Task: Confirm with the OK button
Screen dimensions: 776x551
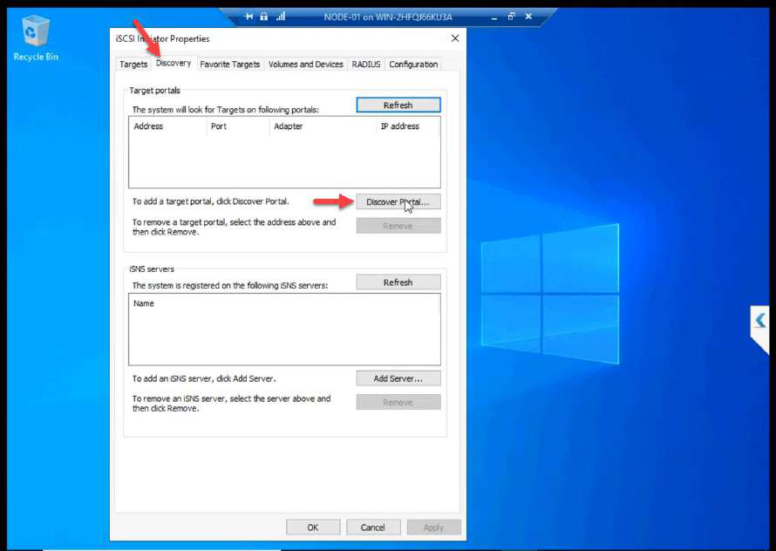Action: pyautogui.click(x=313, y=527)
